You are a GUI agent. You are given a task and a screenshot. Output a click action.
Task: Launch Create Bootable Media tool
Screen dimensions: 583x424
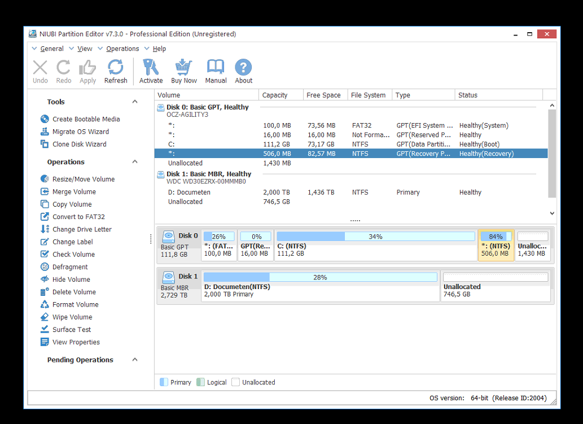click(x=86, y=119)
